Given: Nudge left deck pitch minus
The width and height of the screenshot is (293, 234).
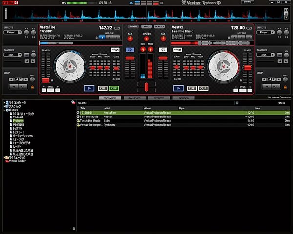Looking at the screenshot, I should coord(44,90).
